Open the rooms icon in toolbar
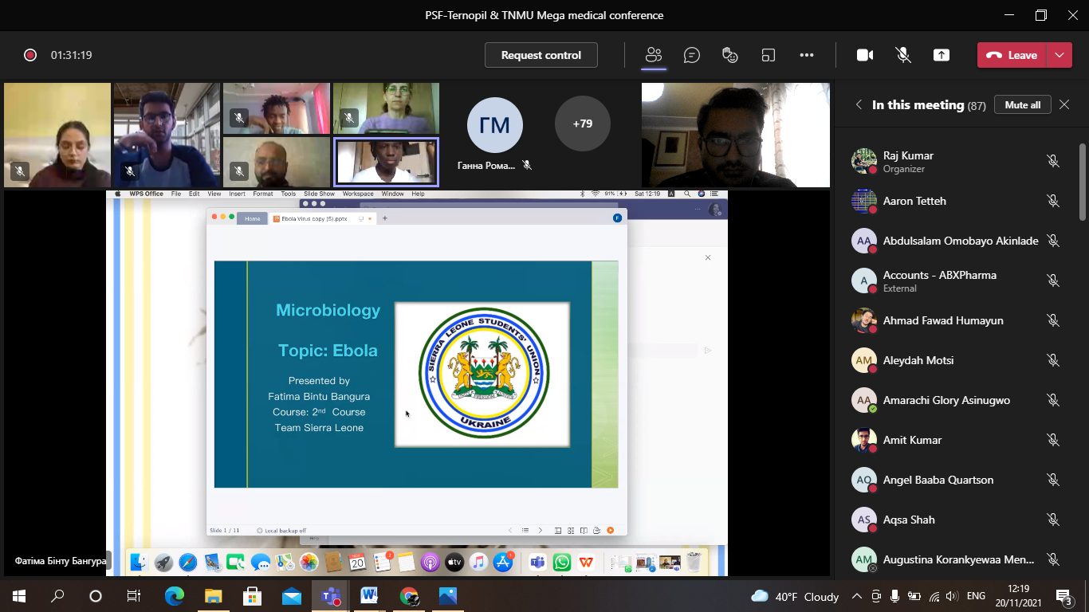1089x612 pixels. (x=769, y=55)
